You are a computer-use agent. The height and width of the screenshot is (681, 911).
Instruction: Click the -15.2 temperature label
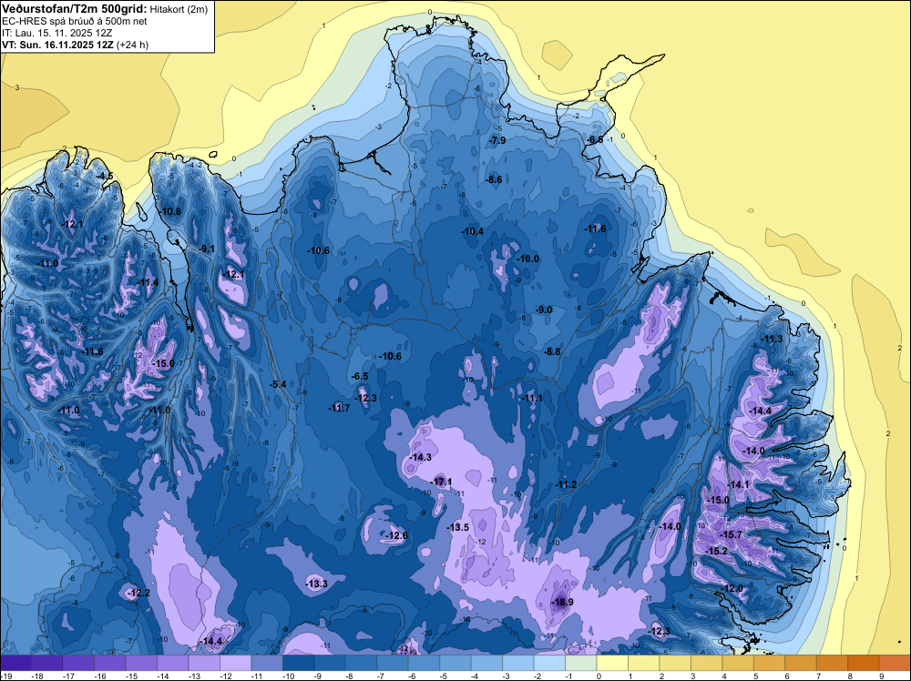(x=716, y=551)
